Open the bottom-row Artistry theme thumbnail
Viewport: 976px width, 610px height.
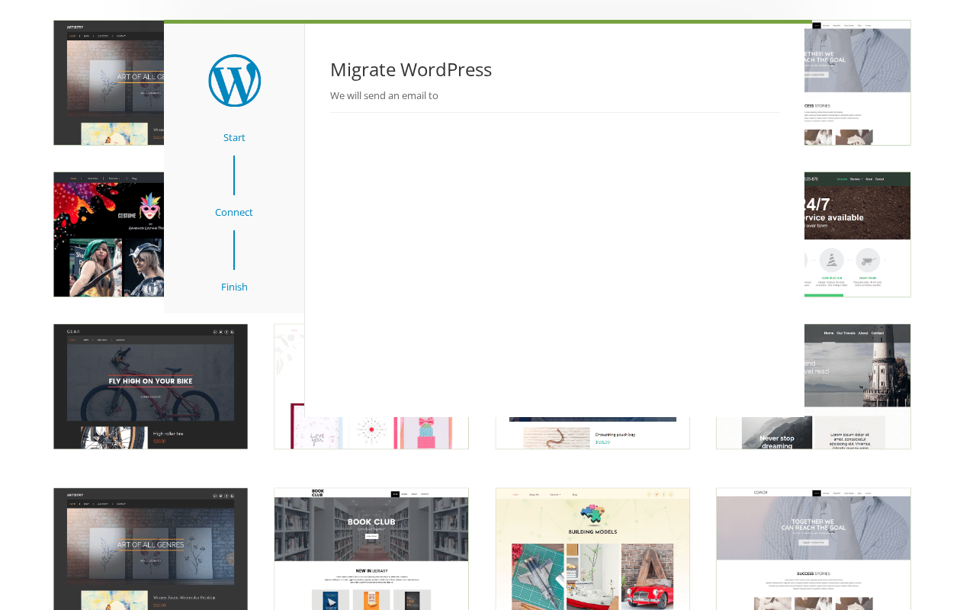pyautogui.click(x=150, y=549)
